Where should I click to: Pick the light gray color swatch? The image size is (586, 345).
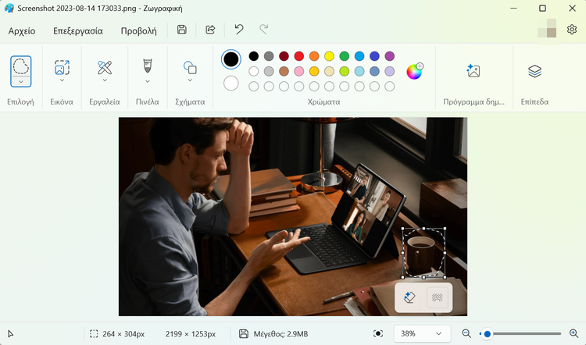click(269, 71)
